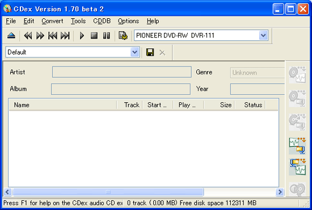Sort by the Status column header

[x=250, y=105]
